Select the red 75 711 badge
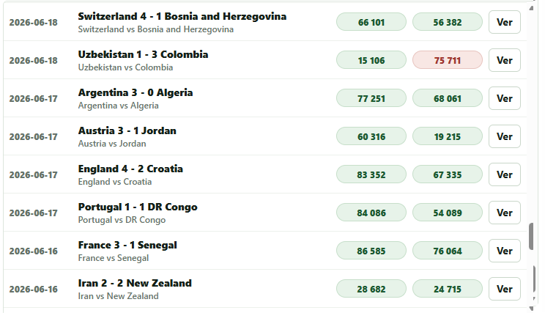The height and width of the screenshot is (313, 545). click(x=448, y=60)
